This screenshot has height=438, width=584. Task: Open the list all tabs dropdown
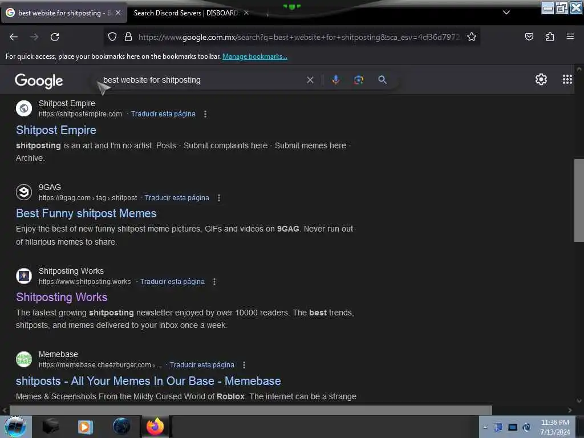click(506, 13)
